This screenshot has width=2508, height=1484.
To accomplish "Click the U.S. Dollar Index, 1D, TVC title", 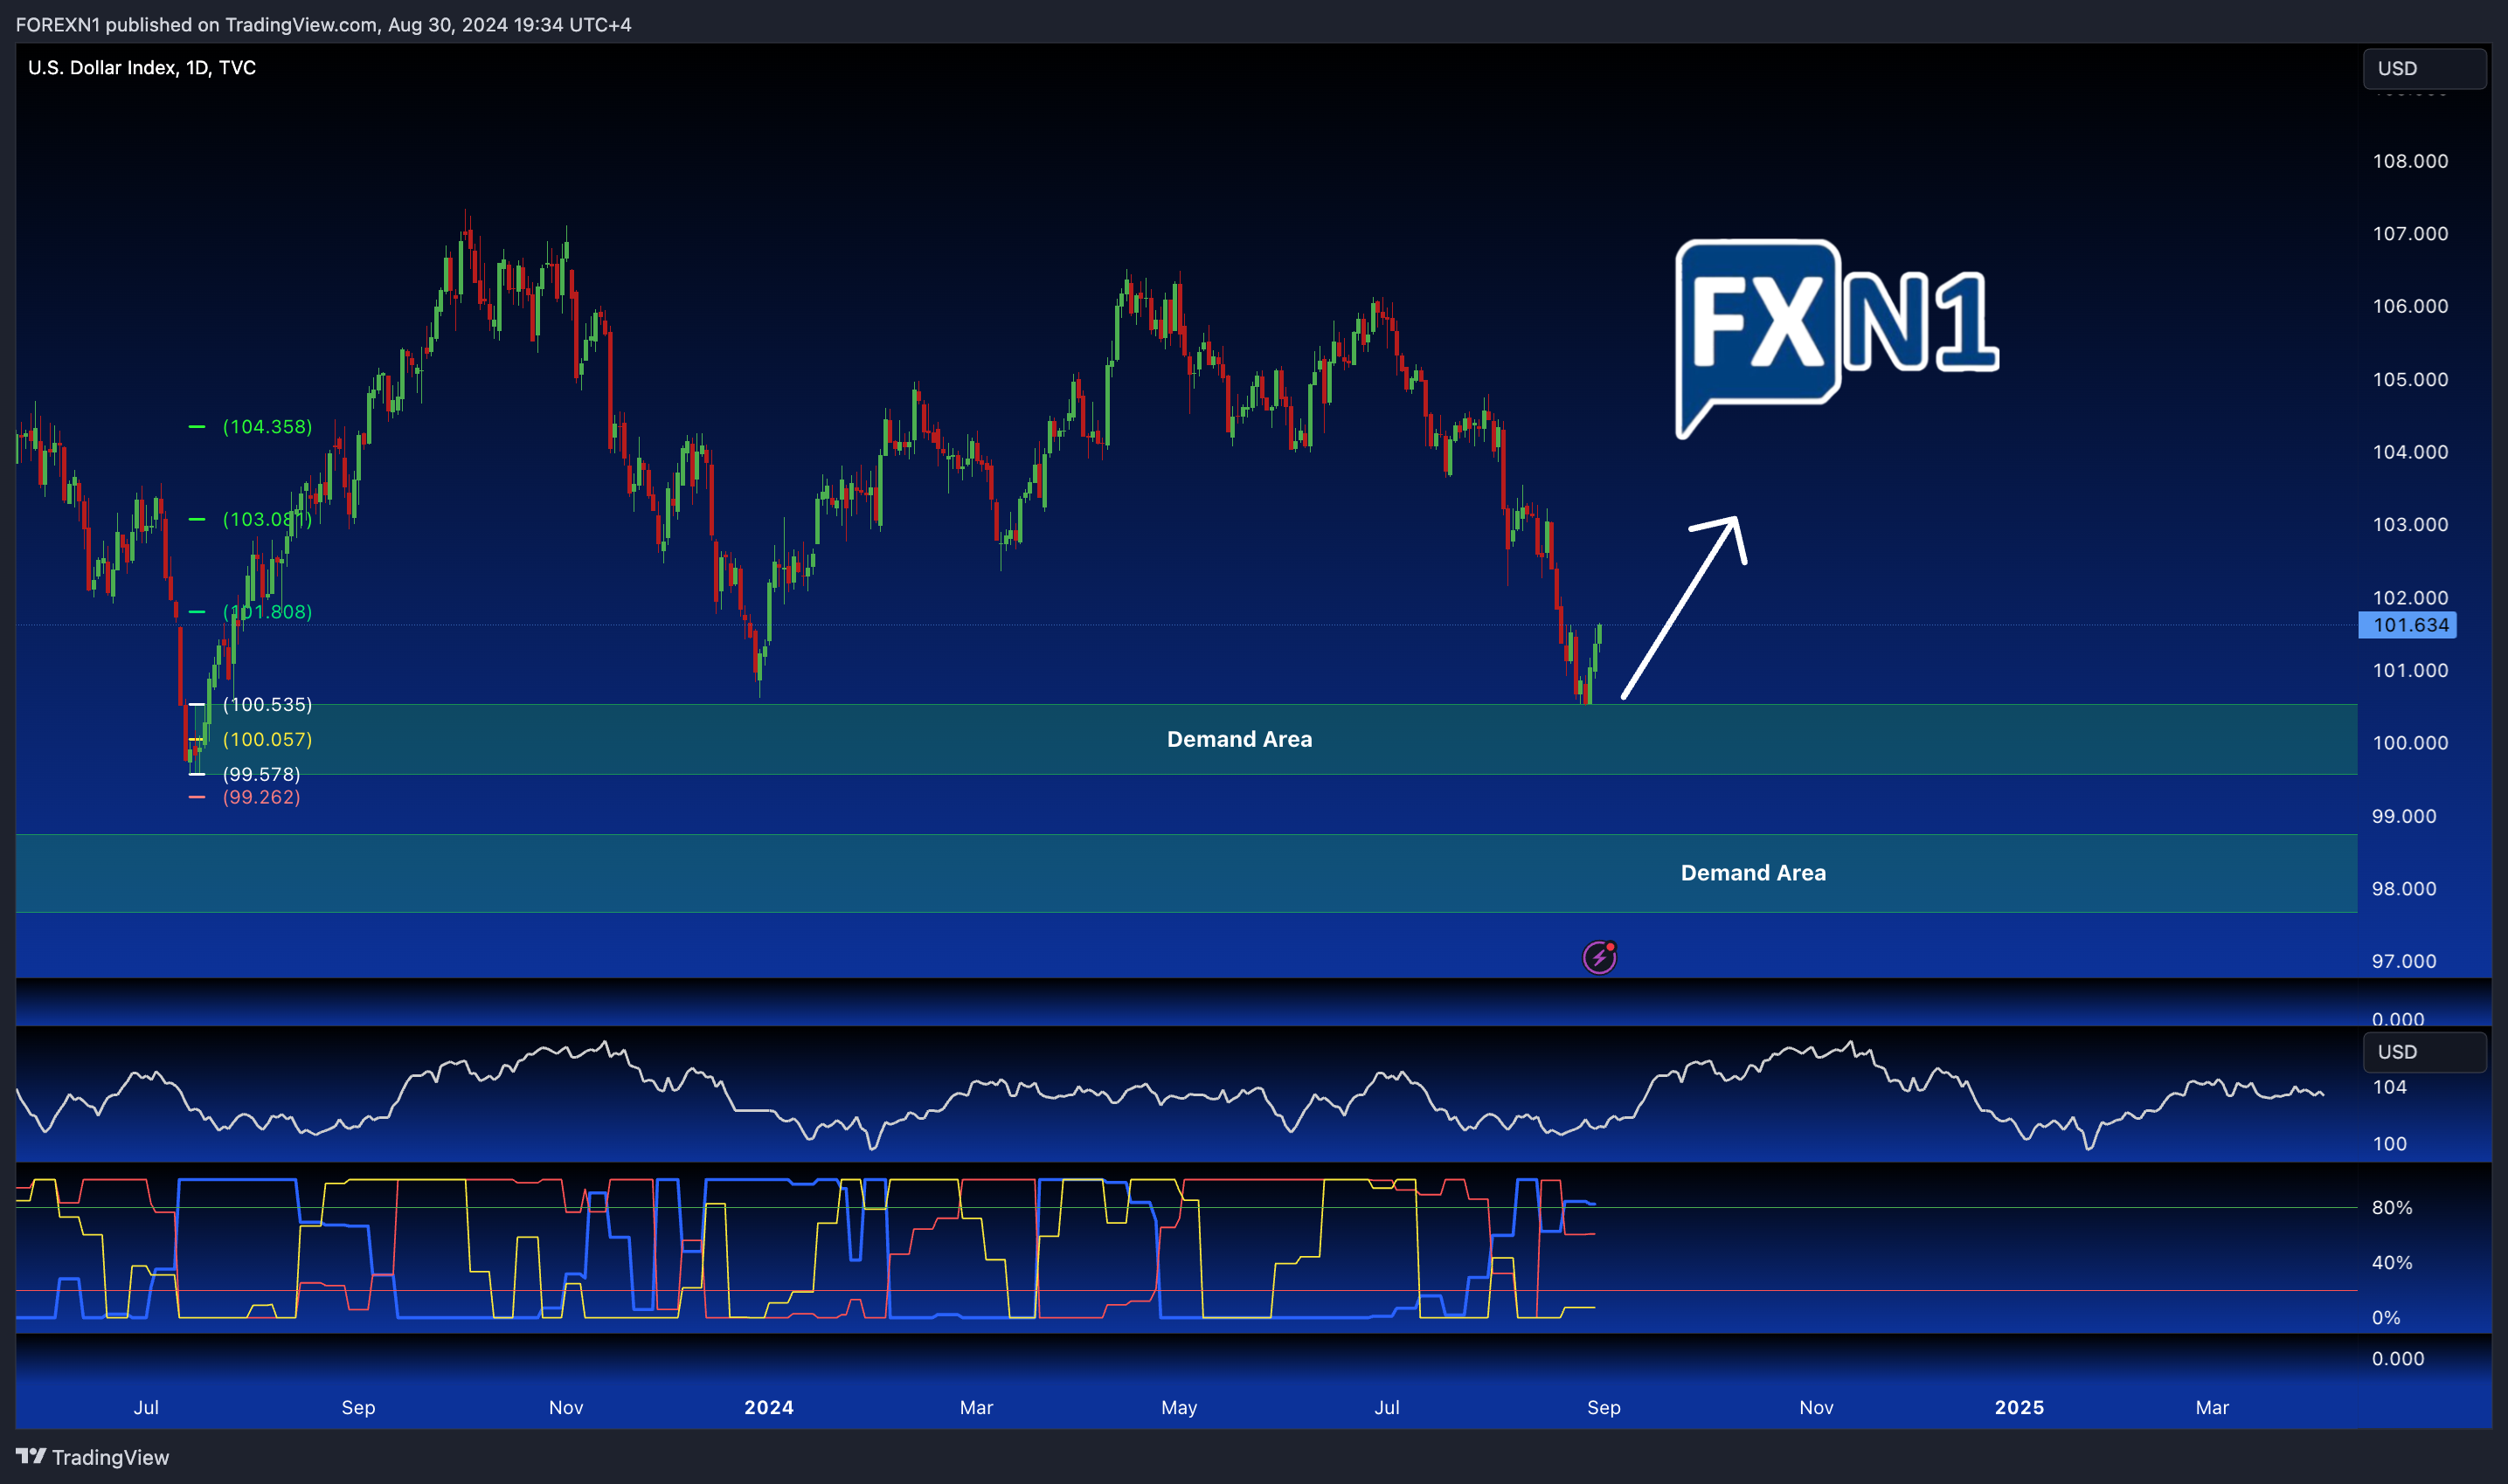I will click(x=142, y=67).
